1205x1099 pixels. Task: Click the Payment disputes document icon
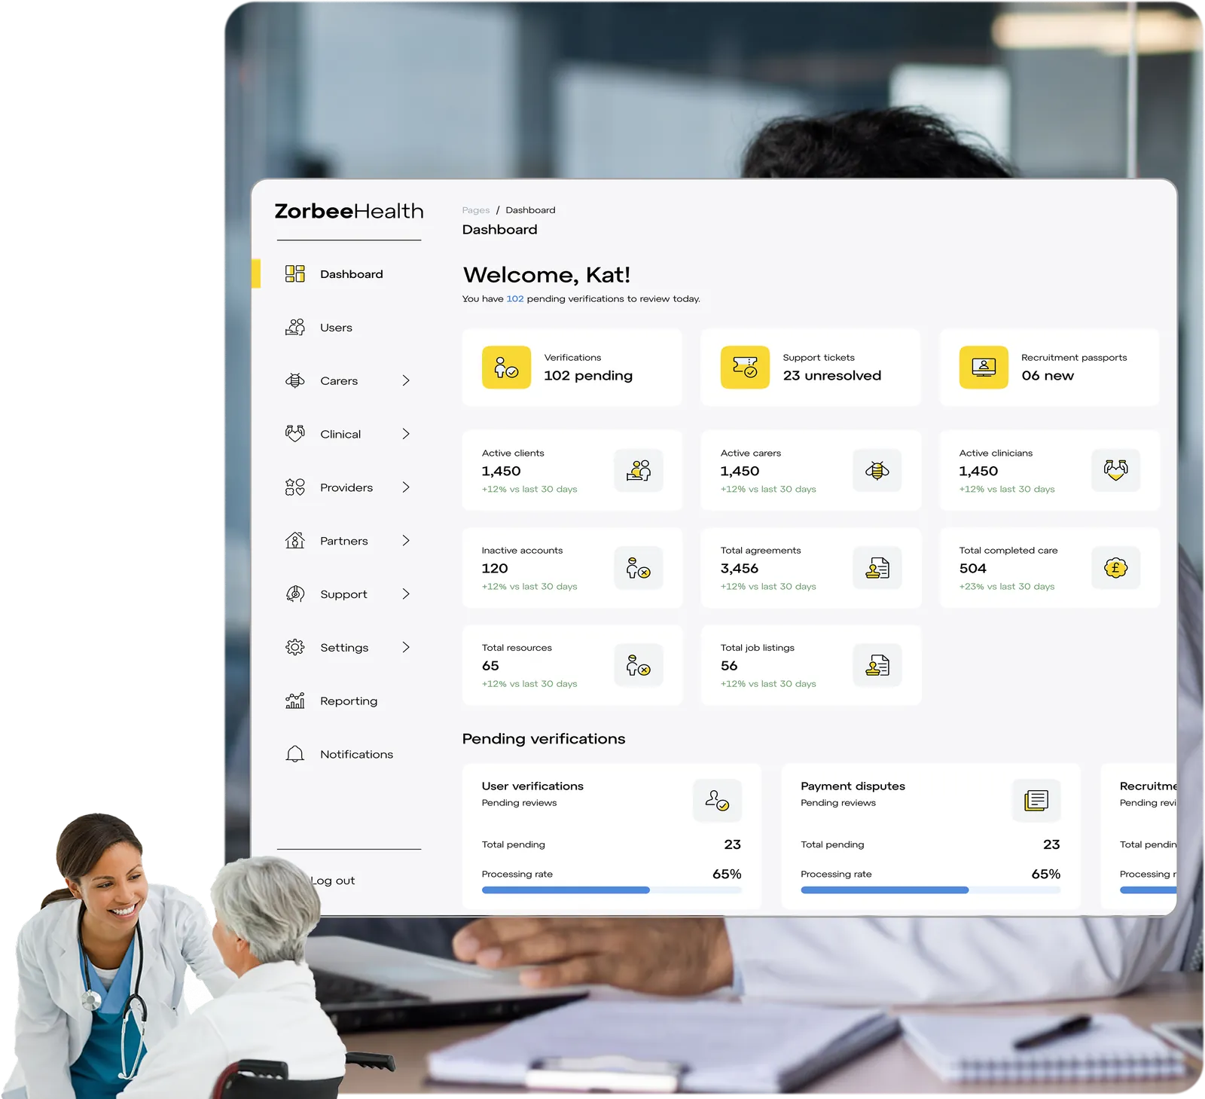click(x=1036, y=800)
